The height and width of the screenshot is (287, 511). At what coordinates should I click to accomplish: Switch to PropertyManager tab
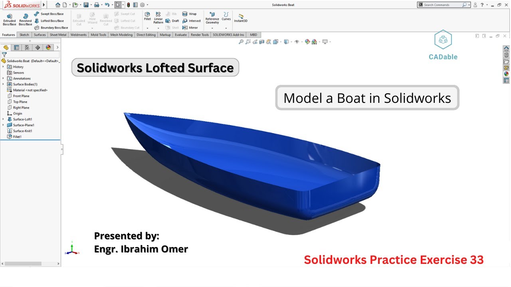pyautogui.click(x=16, y=47)
